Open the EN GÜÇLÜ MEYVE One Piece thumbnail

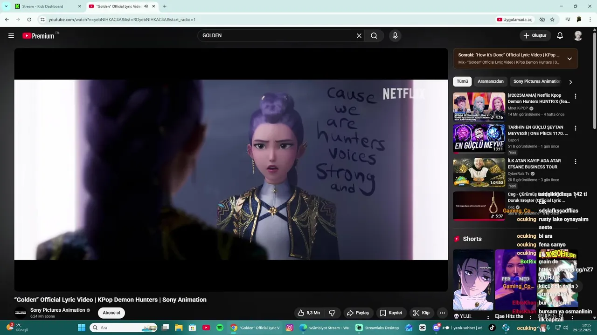(x=479, y=139)
